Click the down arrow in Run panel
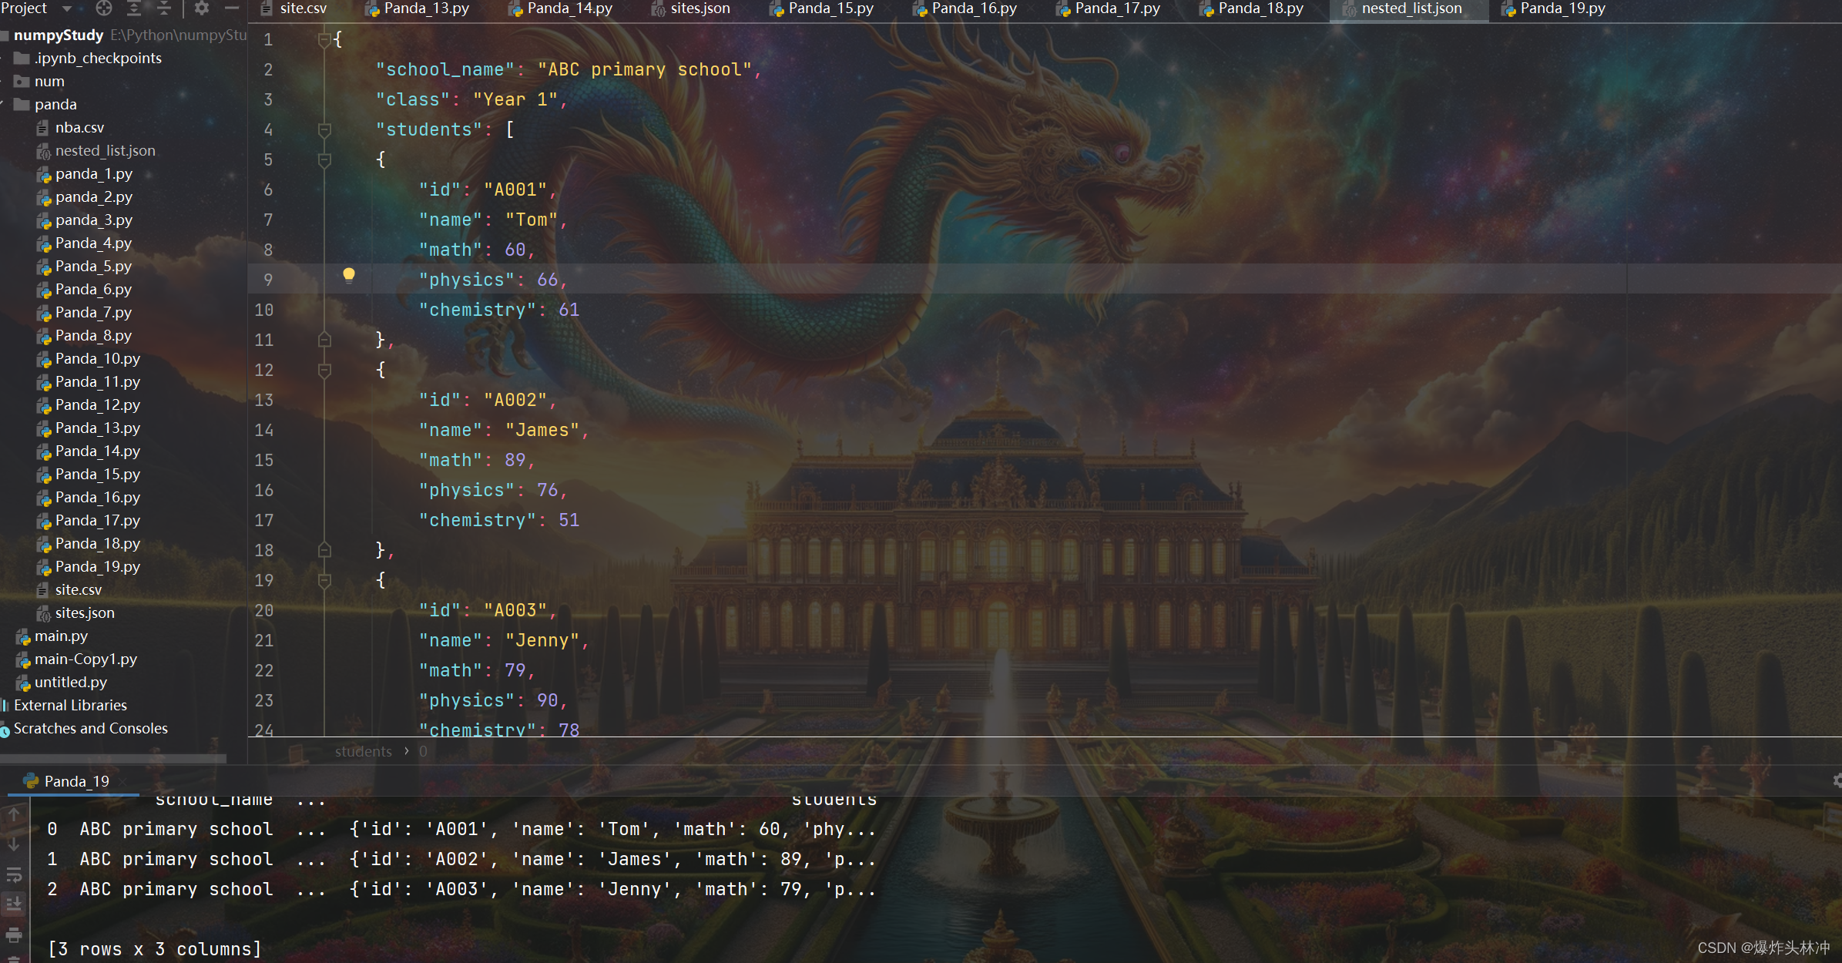Image resolution: width=1842 pixels, height=963 pixels. [x=14, y=844]
